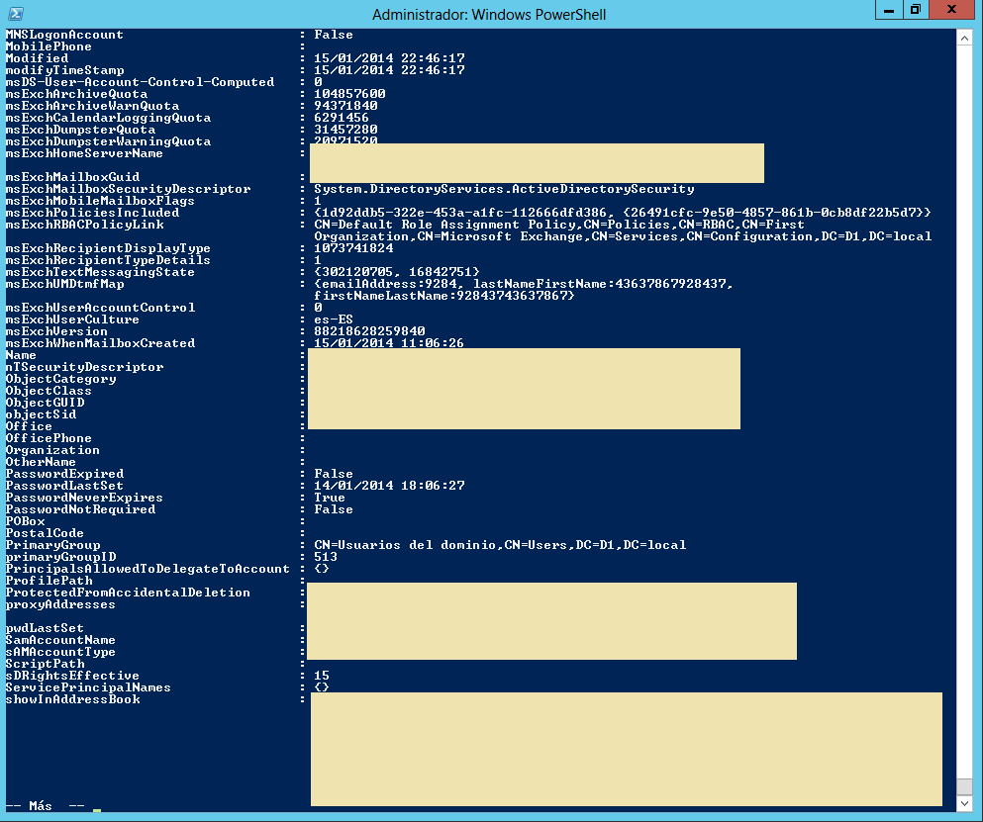Select the highlighted msExchHomeServerName value block
Viewport: 983px width, 822px height.
pyautogui.click(x=536, y=162)
